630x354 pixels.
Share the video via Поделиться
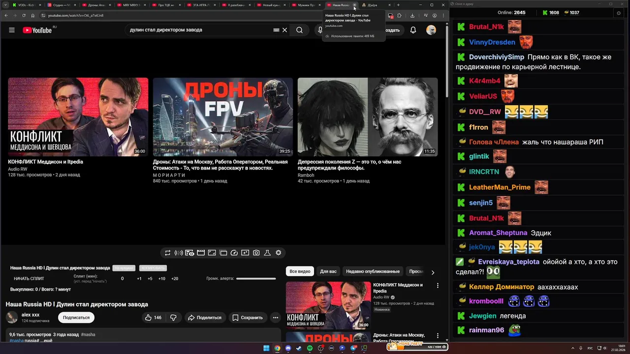(x=204, y=318)
